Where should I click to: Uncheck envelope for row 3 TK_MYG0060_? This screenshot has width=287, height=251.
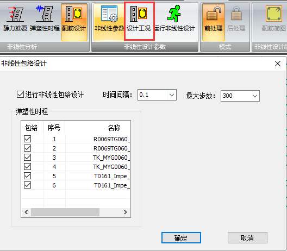click(x=28, y=158)
